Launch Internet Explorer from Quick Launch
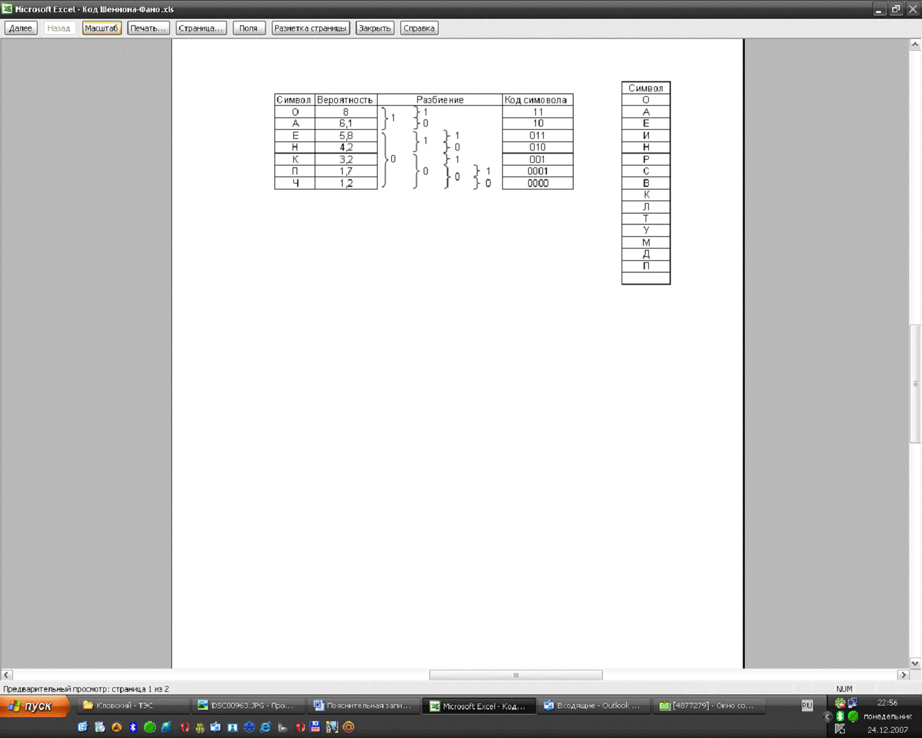922x738 pixels. [265, 727]
